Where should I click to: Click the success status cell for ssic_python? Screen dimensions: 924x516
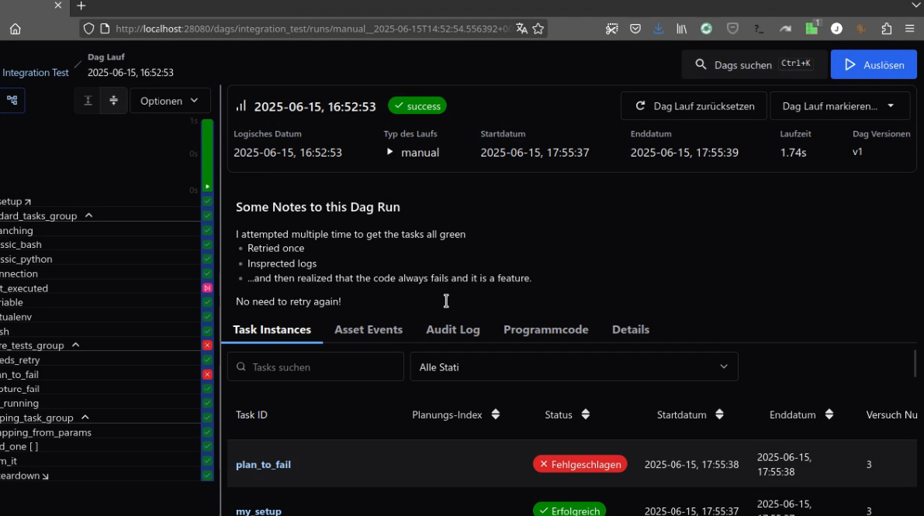[x=207, y=259]
